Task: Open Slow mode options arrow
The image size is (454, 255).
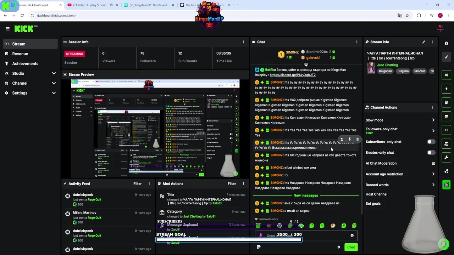Action: (x=433, y=120)
